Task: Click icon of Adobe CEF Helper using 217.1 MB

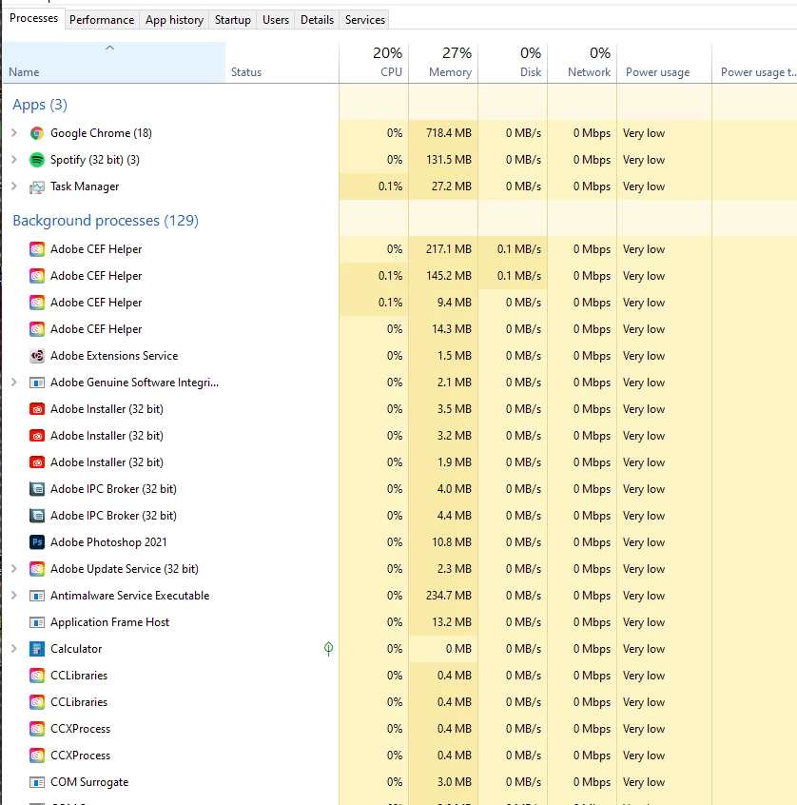Action: click(x=37, y=249)
